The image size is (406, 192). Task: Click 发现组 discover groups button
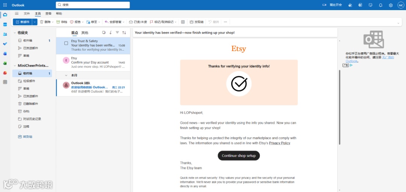click(x=197, y=22)
